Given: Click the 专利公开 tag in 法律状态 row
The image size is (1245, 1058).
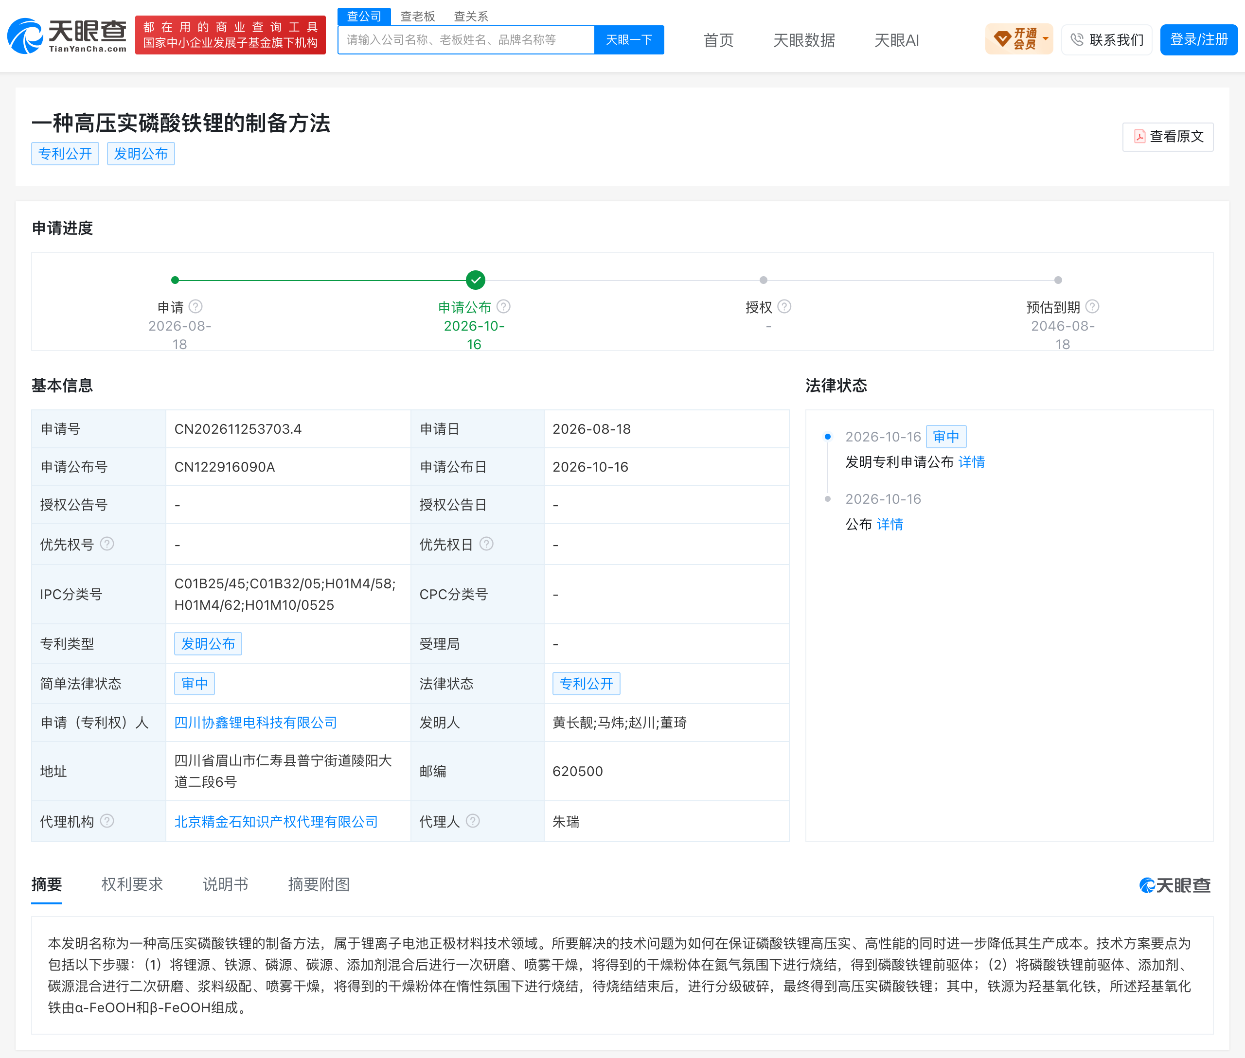Looking at the screenshot, I should point(586,683).
